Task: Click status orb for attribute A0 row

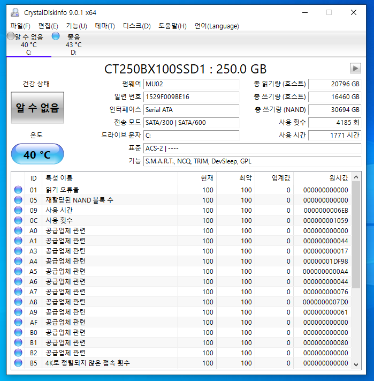Action: pyautogui.click(x=18, y=230)
